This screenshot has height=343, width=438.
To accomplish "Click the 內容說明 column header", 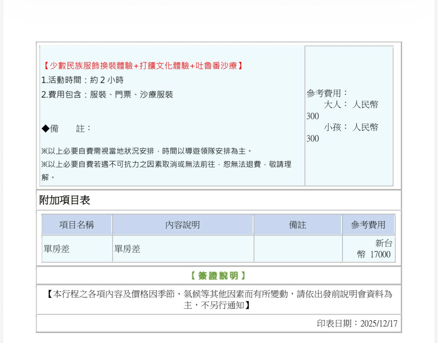I will tap(183, 225).
